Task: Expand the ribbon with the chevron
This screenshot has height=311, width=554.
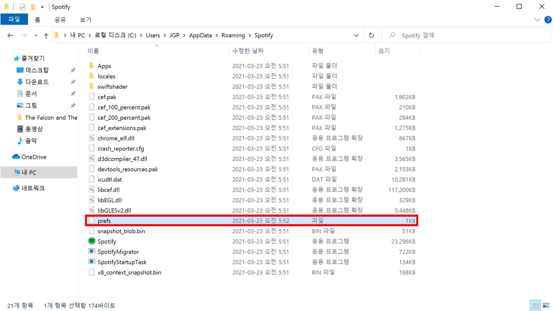Action: coord(537,20)
